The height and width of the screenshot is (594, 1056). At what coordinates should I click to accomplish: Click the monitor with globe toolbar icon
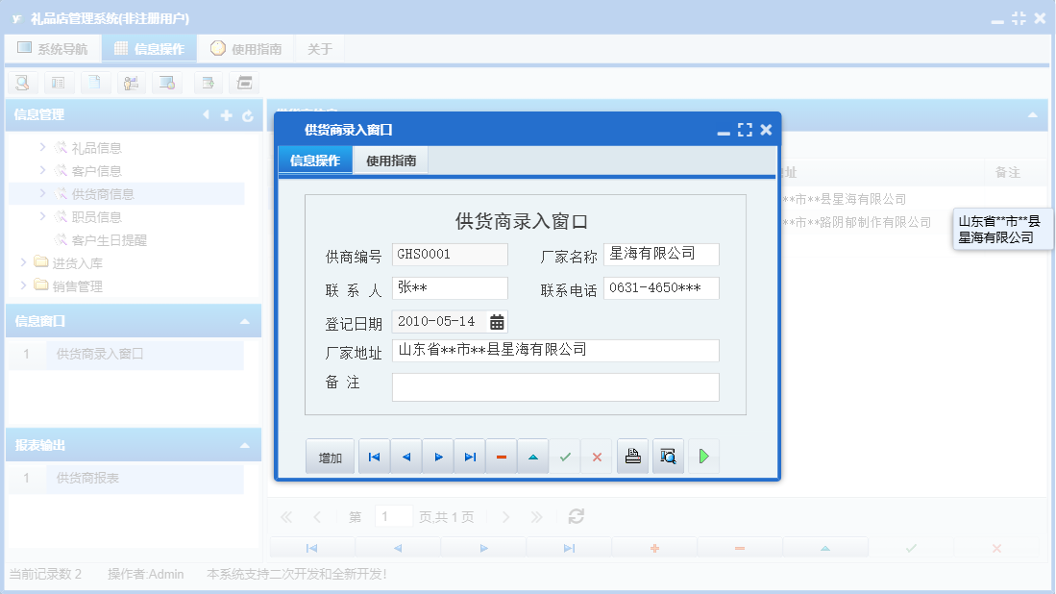(167, 83)
